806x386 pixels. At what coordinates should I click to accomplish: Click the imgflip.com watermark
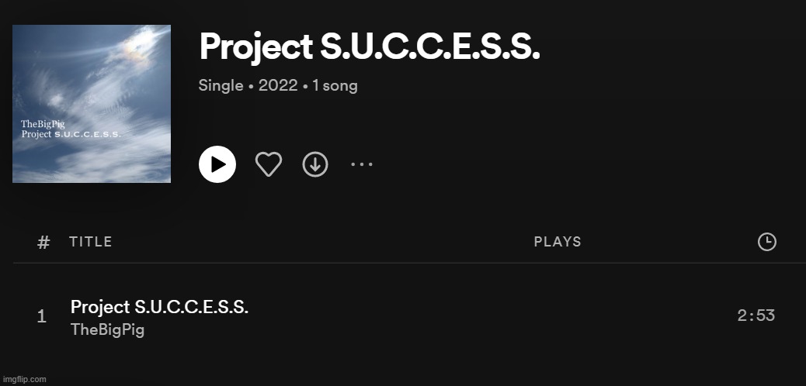point(23,380)
